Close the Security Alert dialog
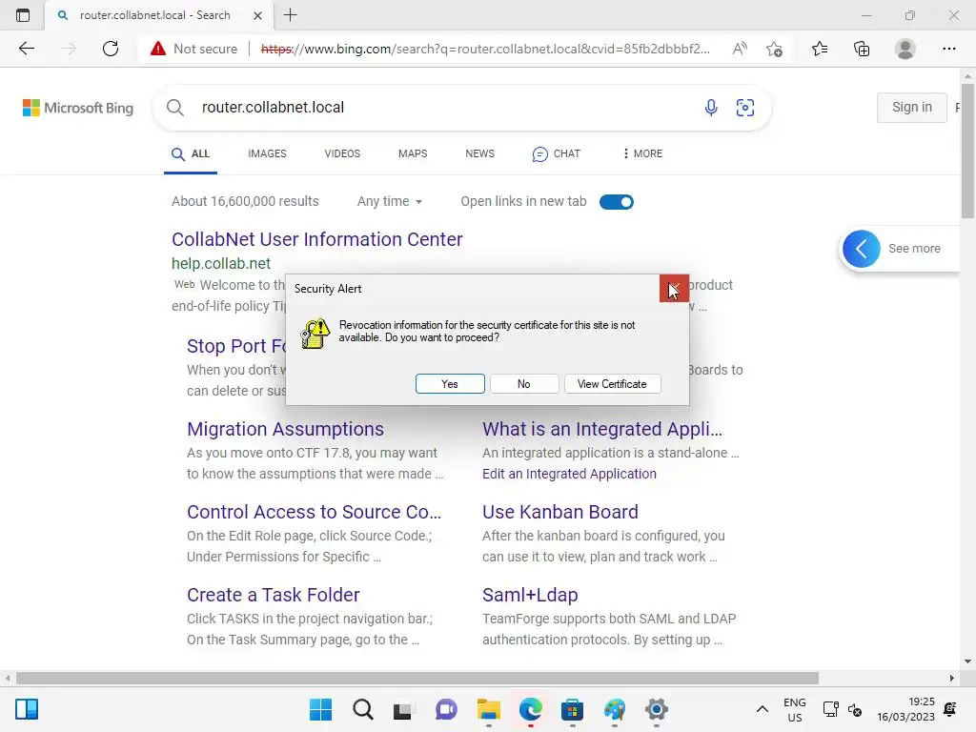The width and height of the screenshot is (976, 732). click(x=674, y=289)
